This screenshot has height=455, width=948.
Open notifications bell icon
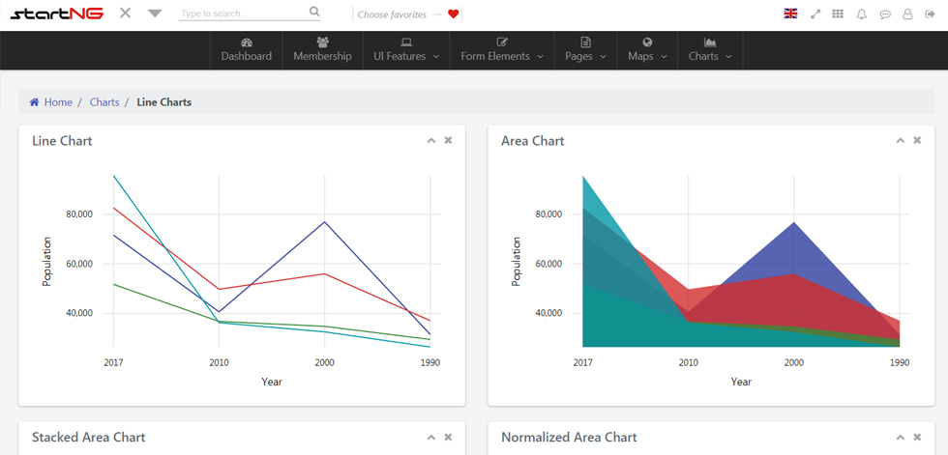[862, 14]
